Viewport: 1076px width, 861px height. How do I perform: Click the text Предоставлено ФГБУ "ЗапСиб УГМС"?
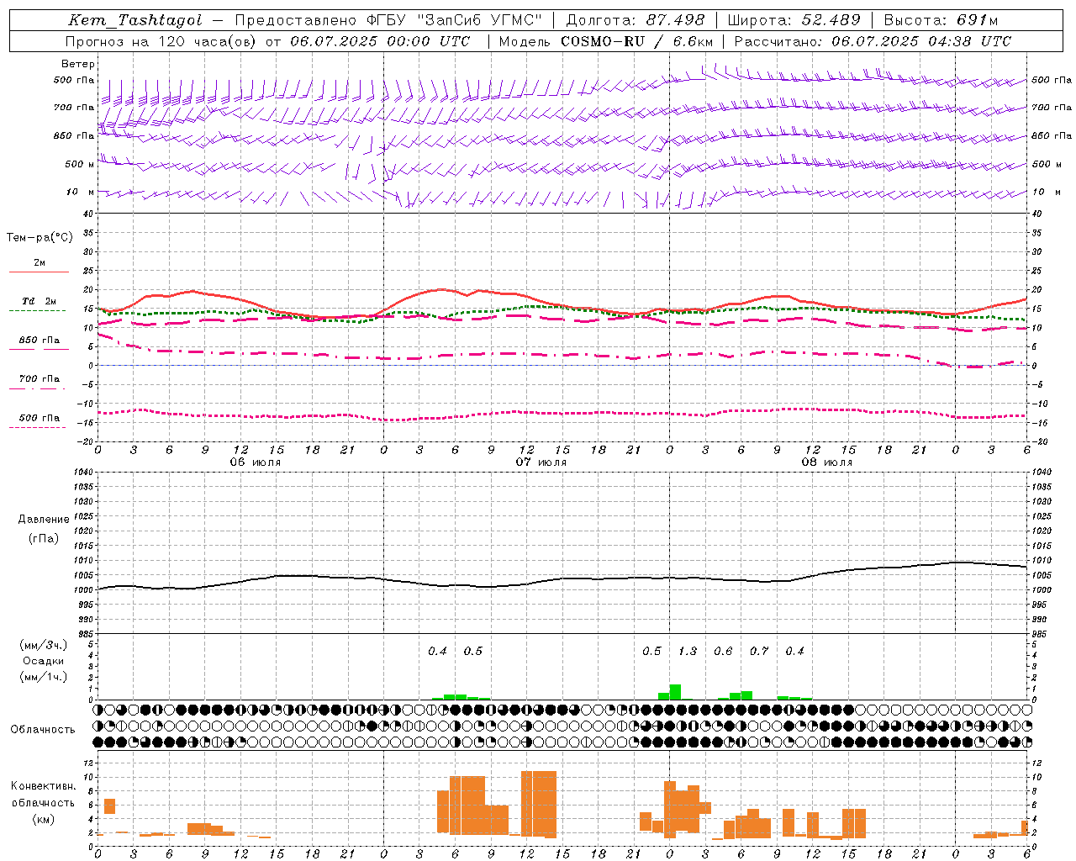click(388, 20)
